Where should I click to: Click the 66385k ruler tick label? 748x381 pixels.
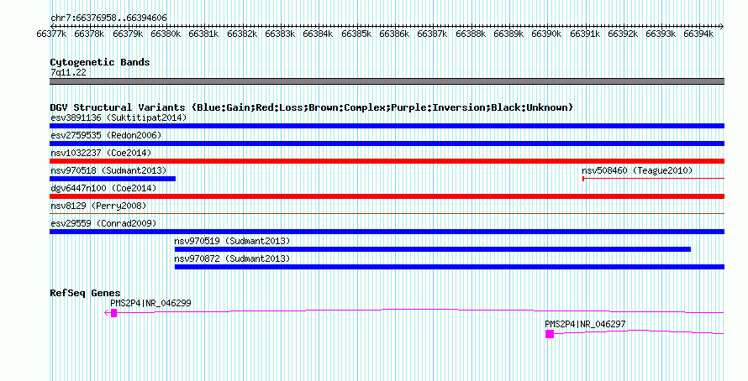coord(356,34)
